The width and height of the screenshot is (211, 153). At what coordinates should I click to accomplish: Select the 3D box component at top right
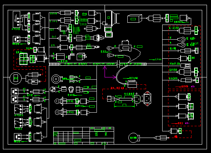(135, 19)
